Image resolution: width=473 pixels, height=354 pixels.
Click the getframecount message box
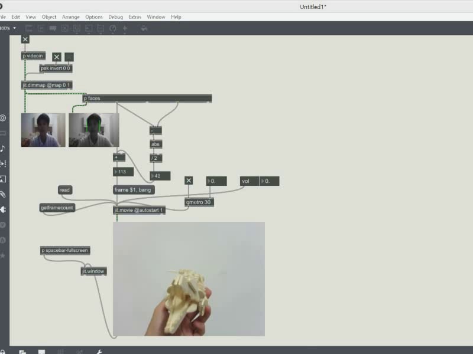[x=57, y=208]
